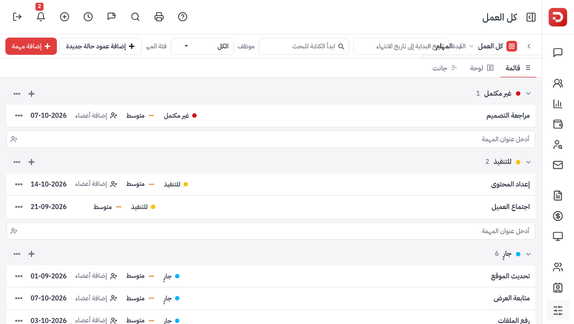Screen dimensions: 574x324
Task: Open the clock timer icon
Action: [x=88, y=17]
